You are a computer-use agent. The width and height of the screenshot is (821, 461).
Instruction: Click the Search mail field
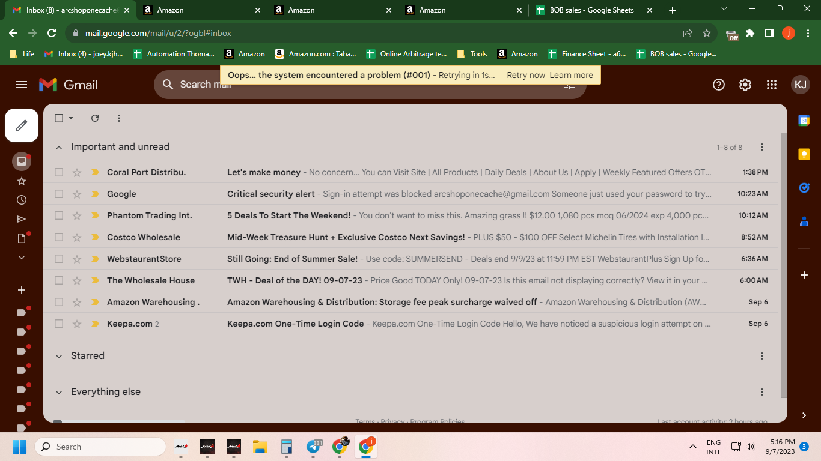click(370, 85)
